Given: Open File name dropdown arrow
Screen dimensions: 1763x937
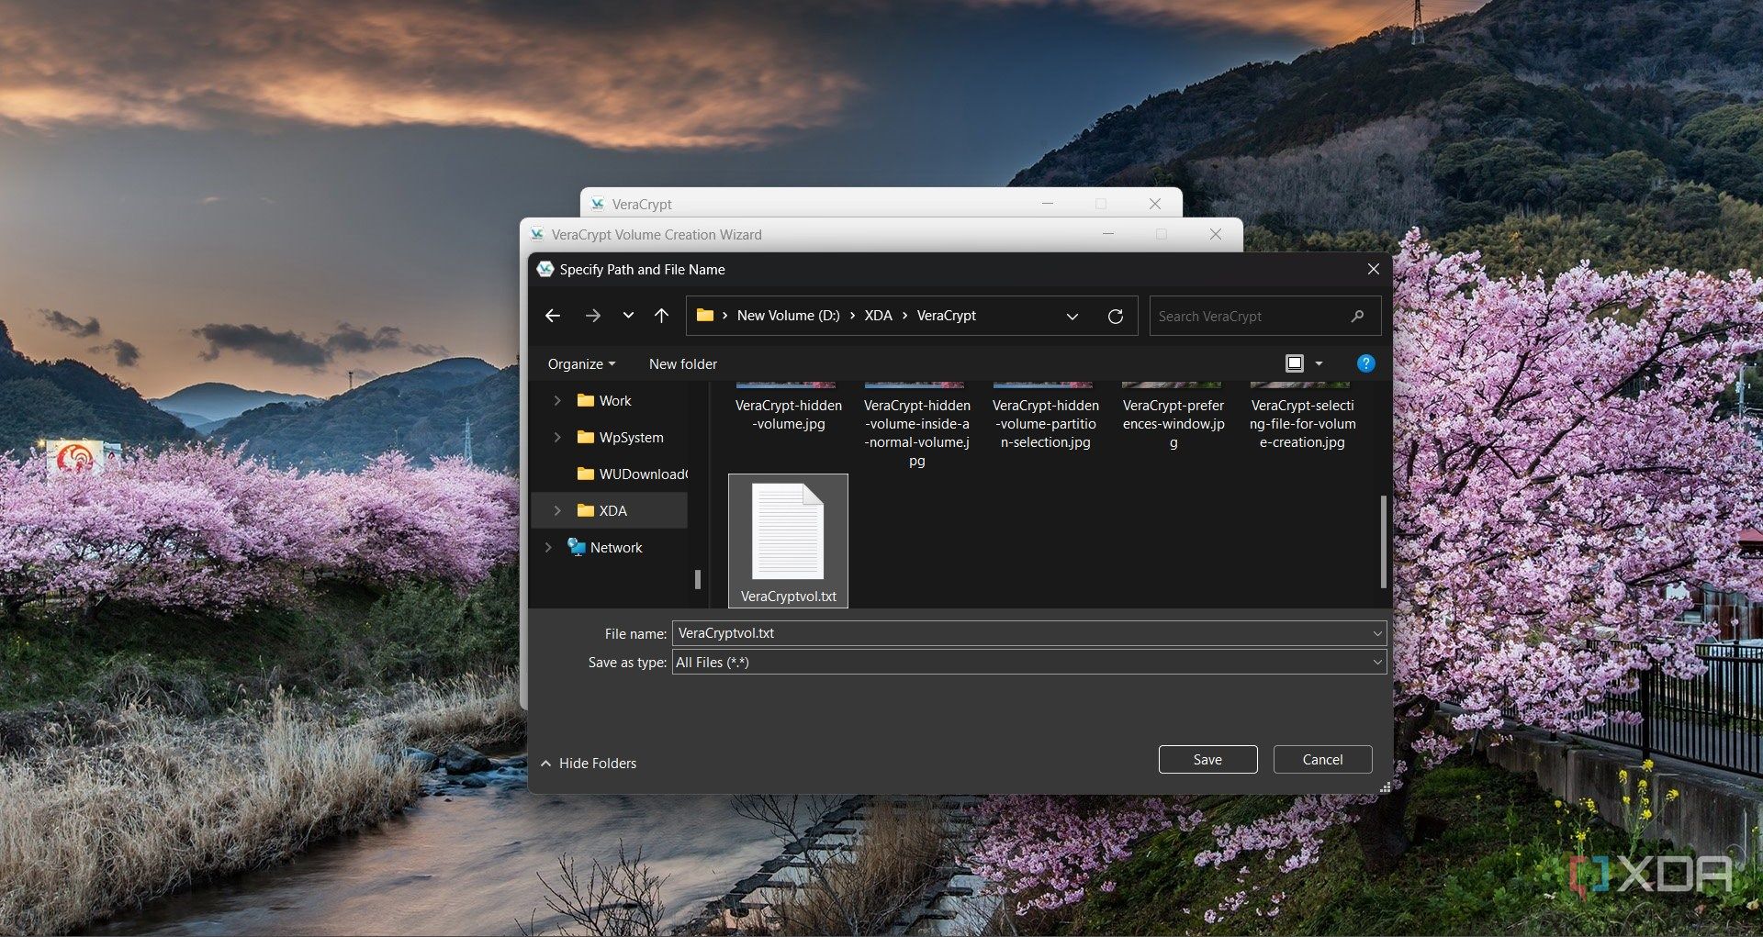Looking at the screenshot, I should [1376, 633].
